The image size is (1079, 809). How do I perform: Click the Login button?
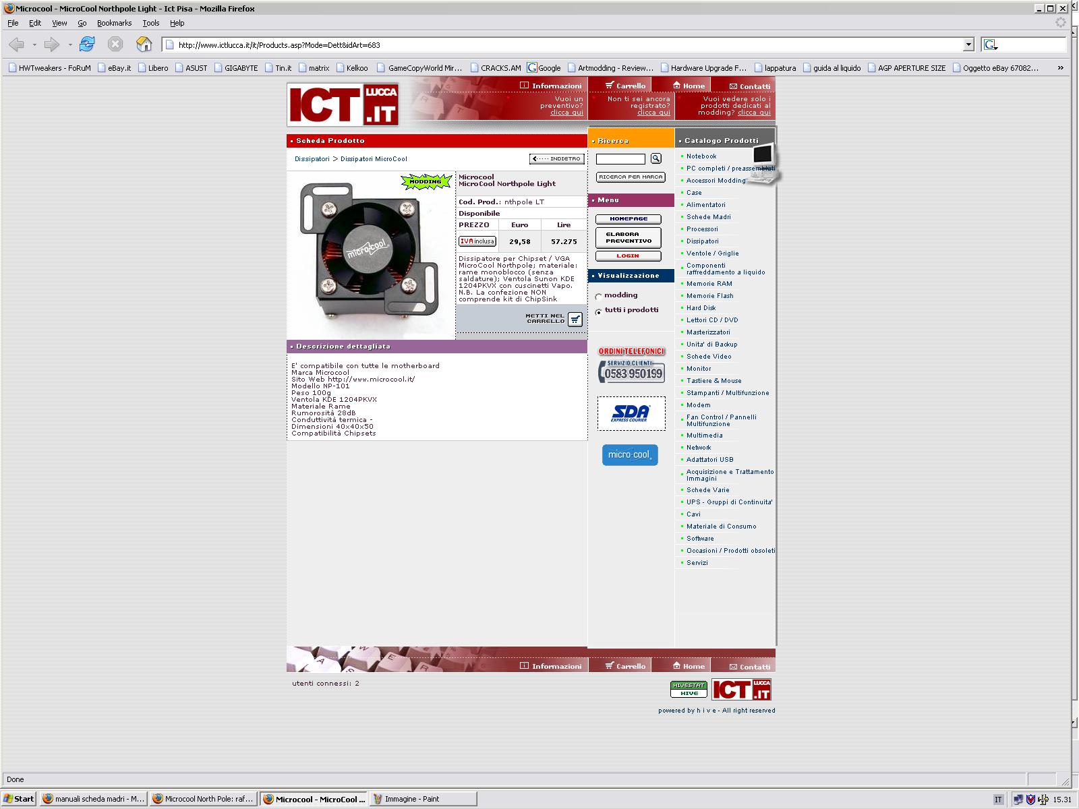coord(629,256)
